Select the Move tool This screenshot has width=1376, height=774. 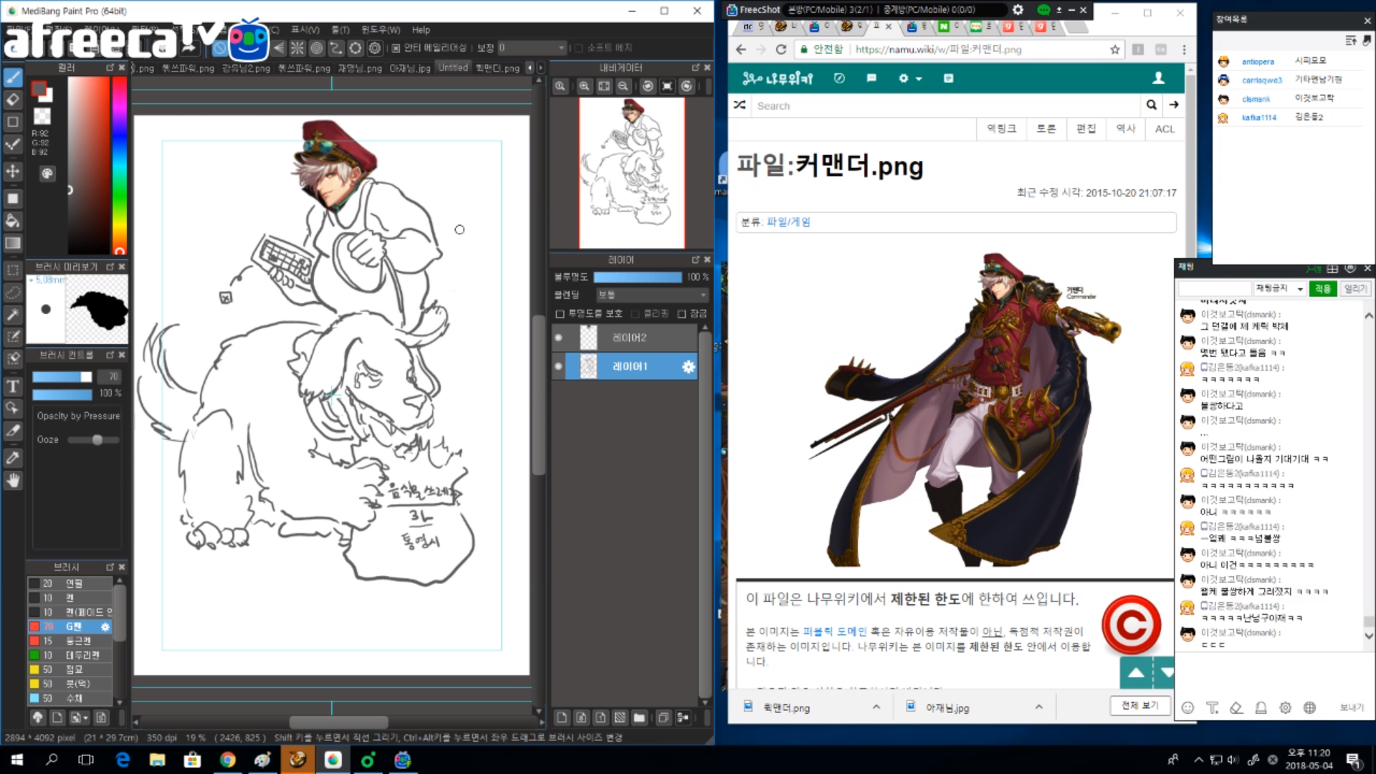(x=13, y=171)
